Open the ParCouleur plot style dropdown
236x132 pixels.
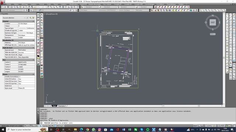tap(142, 10)
